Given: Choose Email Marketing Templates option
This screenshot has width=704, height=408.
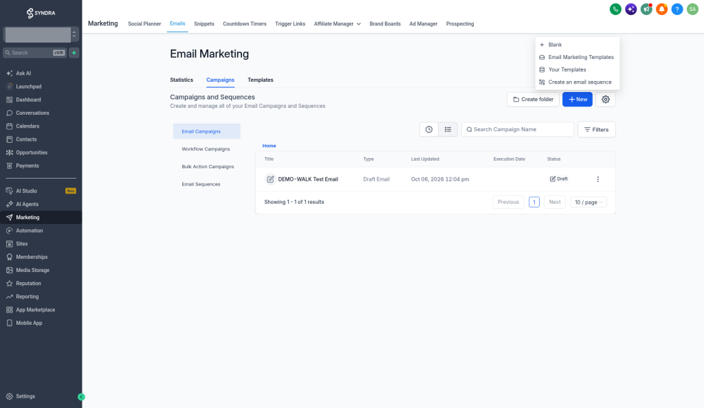Looking at the screenshot, I should tap(577, 58).
